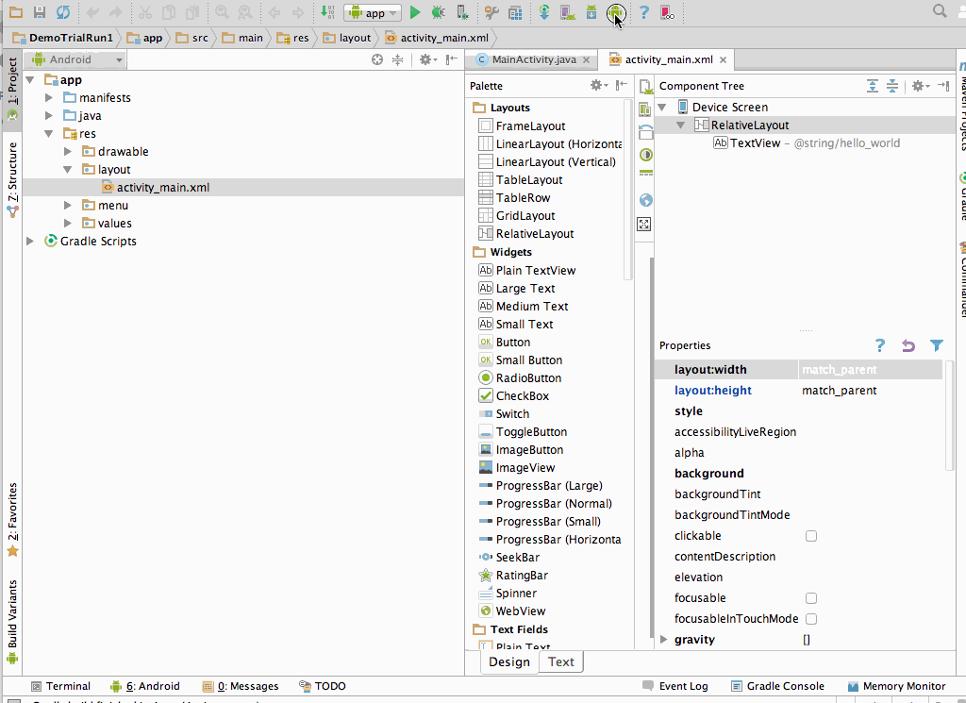Viewport: 966px width, 703px height.
Task: Expand the gravity property
Action: tap(663, 640)
